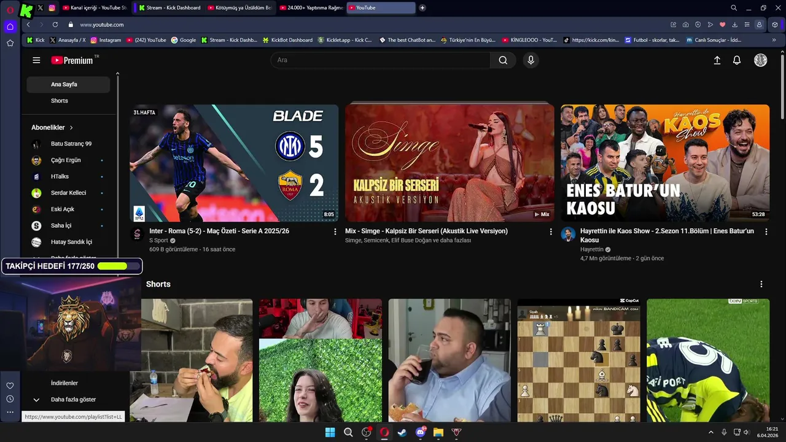Open the Instagram bookmark
The height and width of the screenshot is (442, 786).
[x=106, y=40]
